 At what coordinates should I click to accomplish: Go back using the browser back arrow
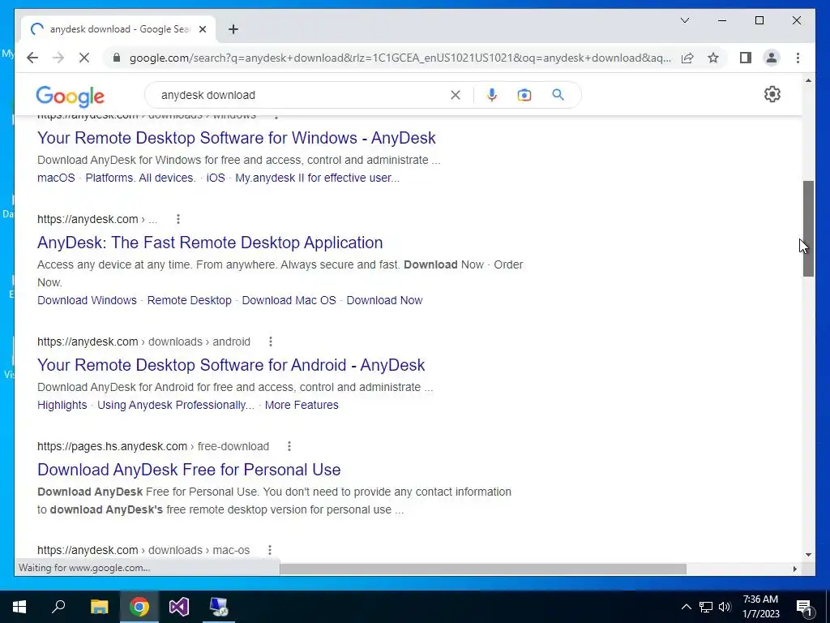[32, 58]
